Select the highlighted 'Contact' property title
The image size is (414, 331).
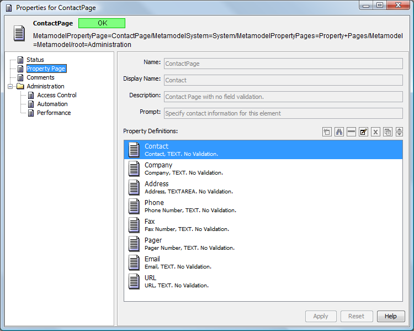(x=157, y=146)
